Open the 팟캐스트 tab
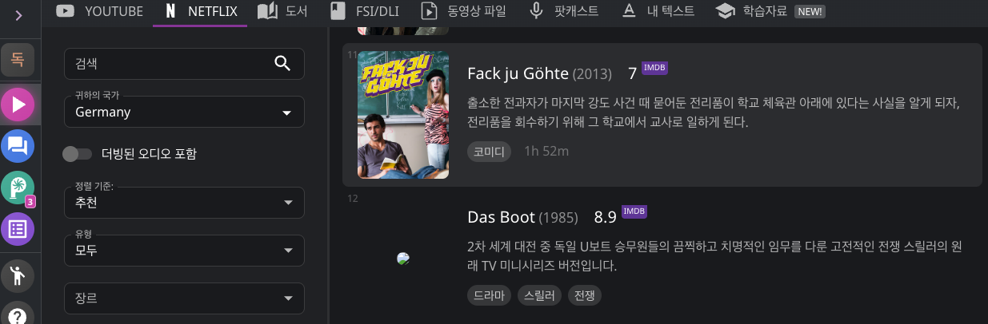 564,11
